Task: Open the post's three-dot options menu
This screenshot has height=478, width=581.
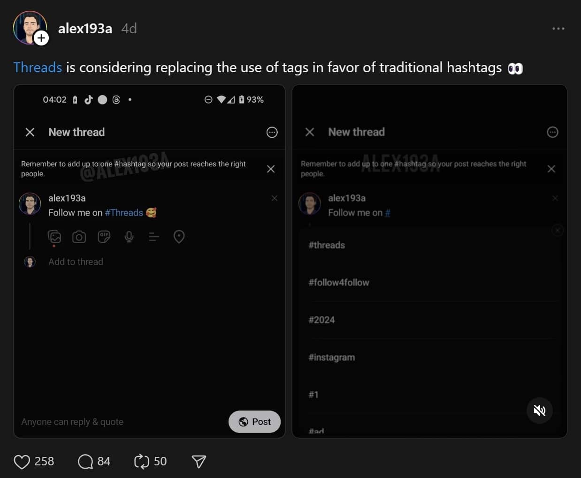Action: (x=558, y=28)
